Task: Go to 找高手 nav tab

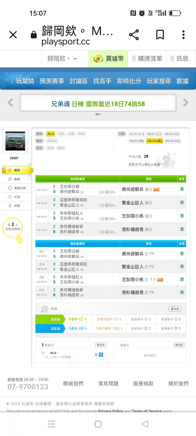Action: (102, 81)
